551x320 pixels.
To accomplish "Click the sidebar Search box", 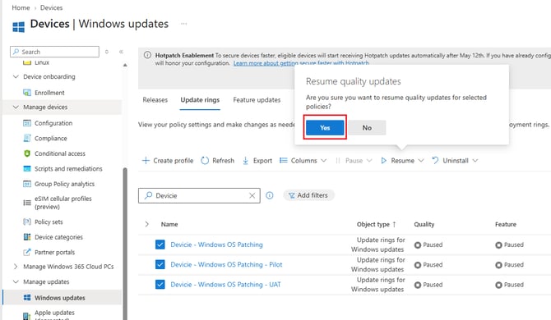I will (x=54, y=52).
